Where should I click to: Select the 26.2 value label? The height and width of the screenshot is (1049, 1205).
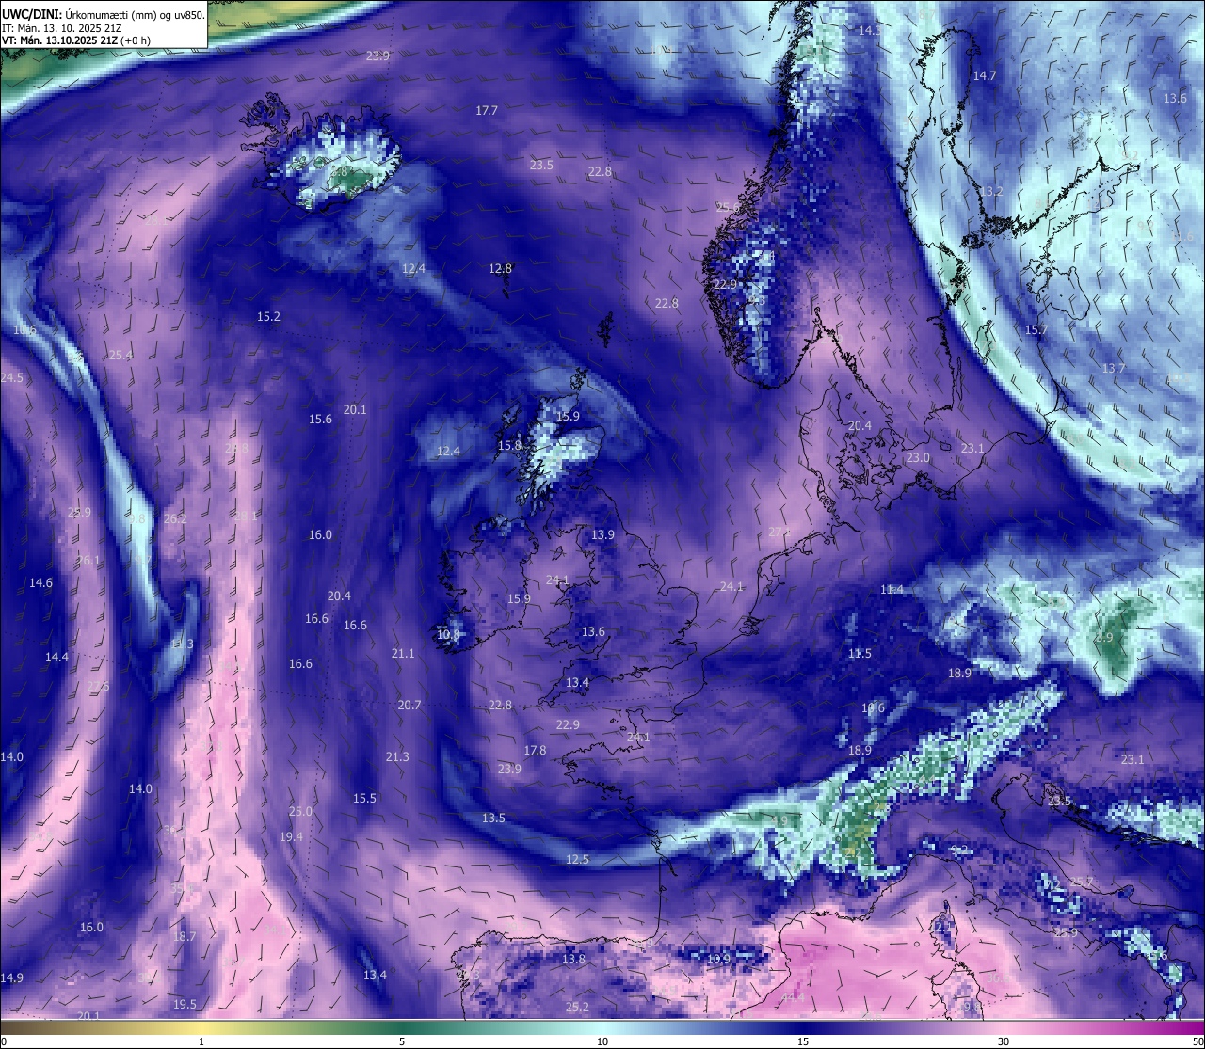[175, 518]
